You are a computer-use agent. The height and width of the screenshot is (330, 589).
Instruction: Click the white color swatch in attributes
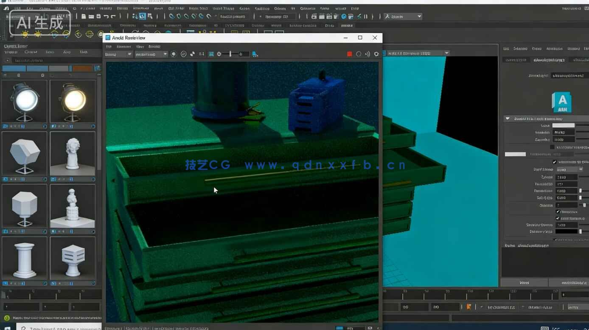(563, 125)
